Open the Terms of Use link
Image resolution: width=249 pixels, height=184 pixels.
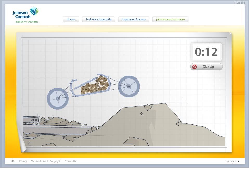(38, 161)
